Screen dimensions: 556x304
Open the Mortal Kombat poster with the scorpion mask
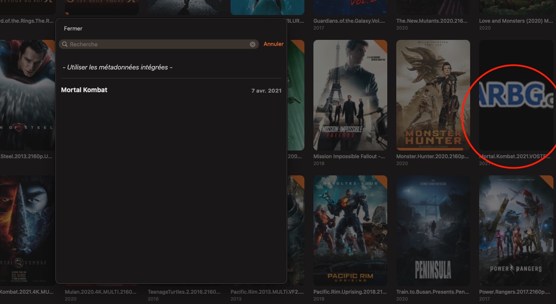coord(27,231)
